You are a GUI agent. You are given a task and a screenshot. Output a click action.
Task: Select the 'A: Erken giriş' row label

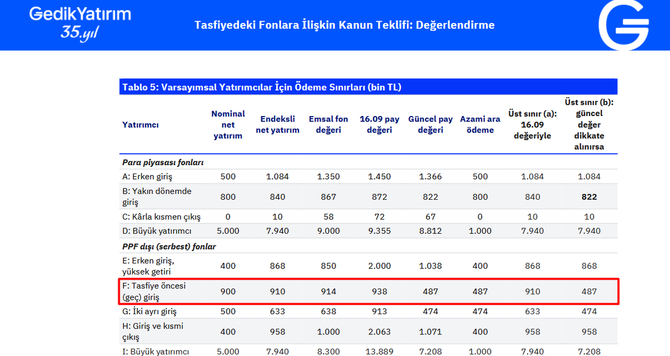click(x=147, y=176)
